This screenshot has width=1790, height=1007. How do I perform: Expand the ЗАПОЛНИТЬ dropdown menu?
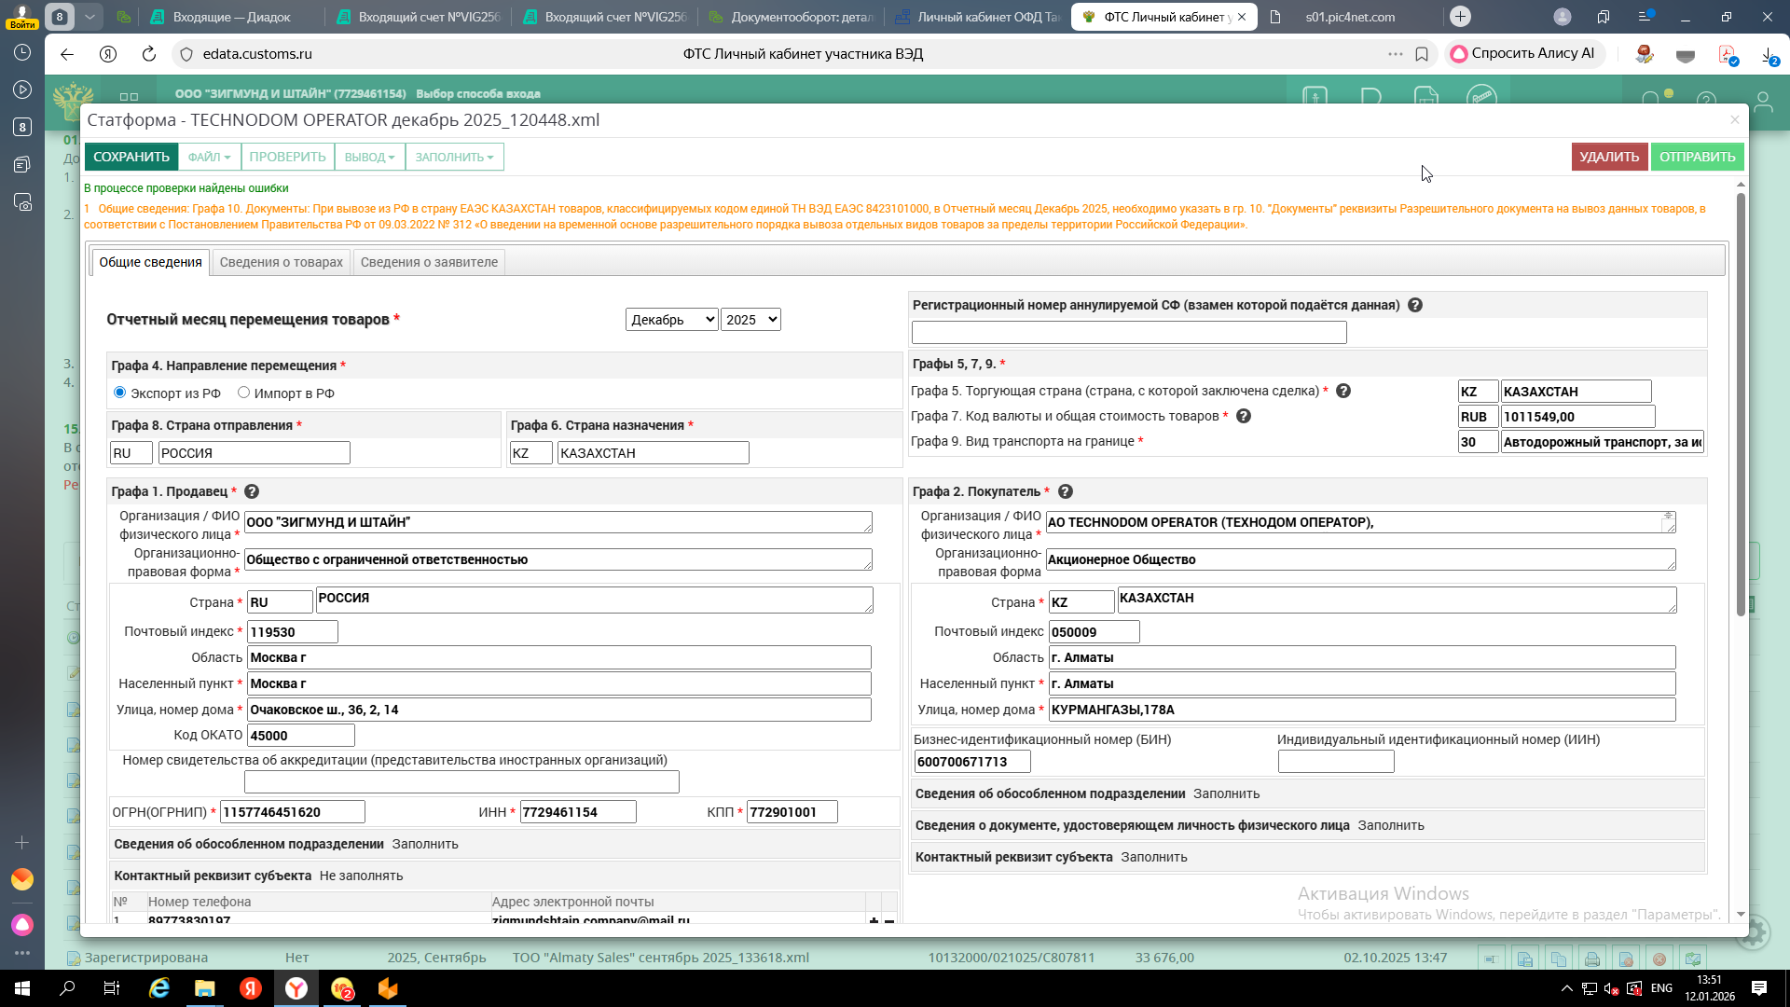[x=454, y=157]
